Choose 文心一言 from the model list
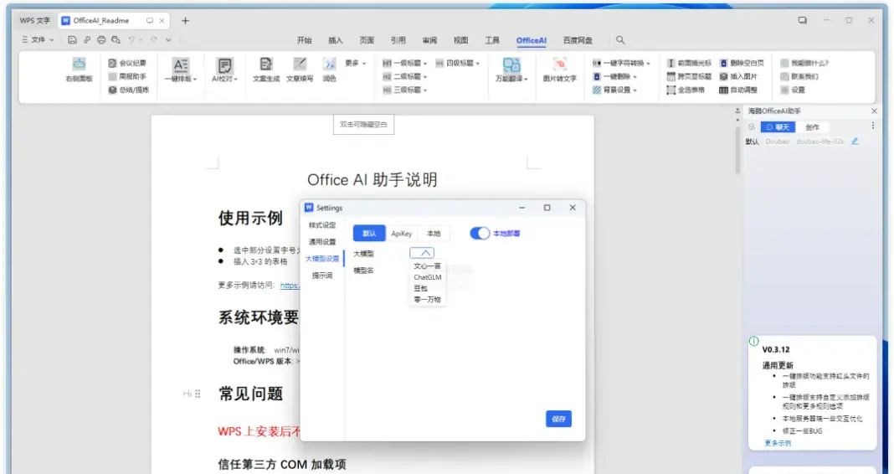 [x=427, y=265]
